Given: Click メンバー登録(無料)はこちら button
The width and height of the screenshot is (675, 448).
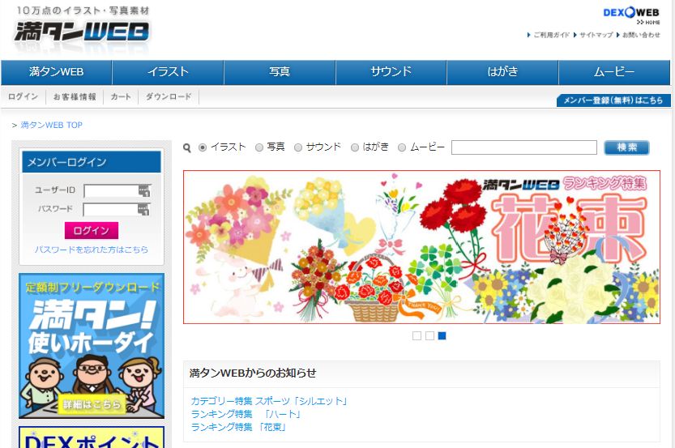Looking at the screenshot, I should tap(613, 100).
